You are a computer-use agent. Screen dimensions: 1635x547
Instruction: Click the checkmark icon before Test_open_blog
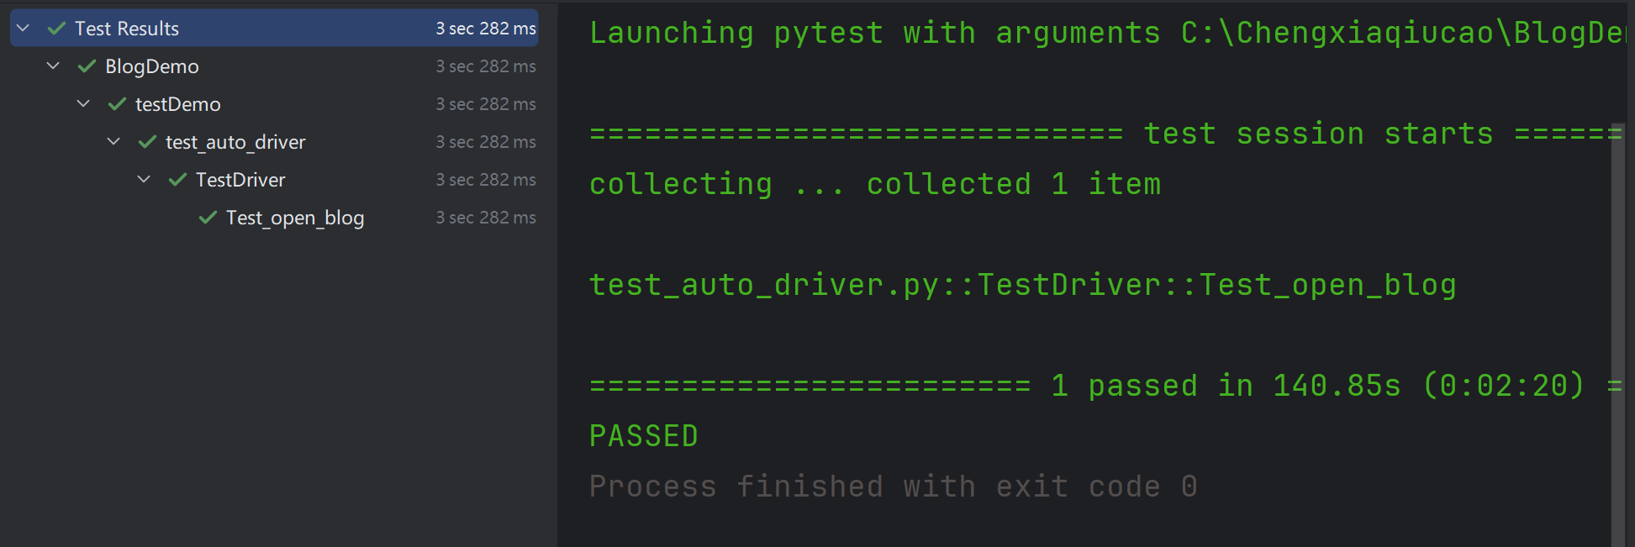tap(208, 218)
